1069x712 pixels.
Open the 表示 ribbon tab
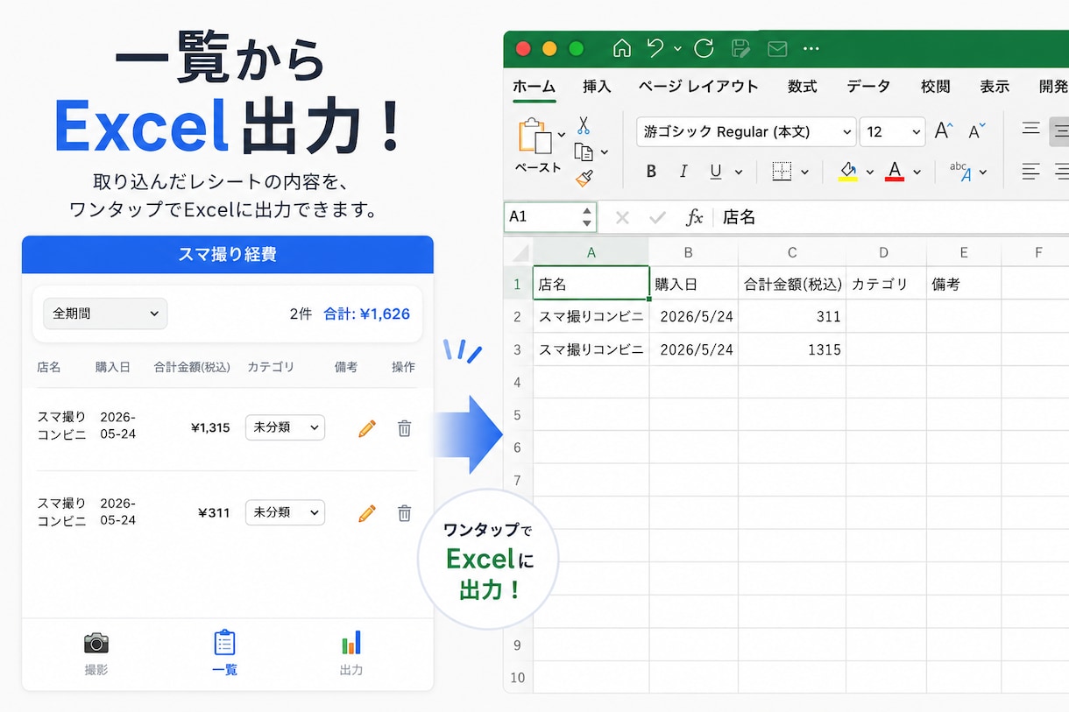click(x=995, y=86)
